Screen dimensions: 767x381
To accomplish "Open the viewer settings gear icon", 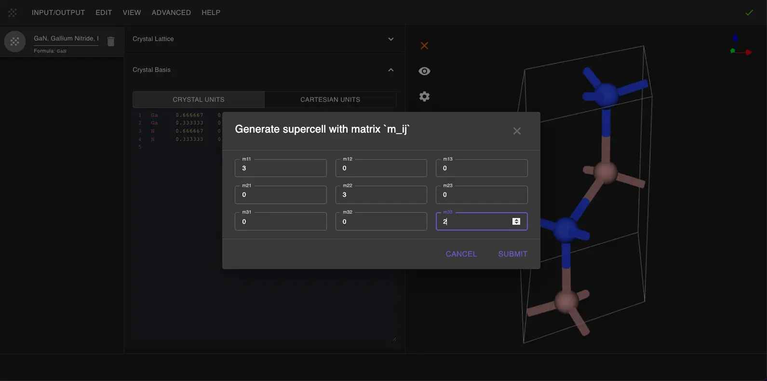I will click(x=424, y=96).
